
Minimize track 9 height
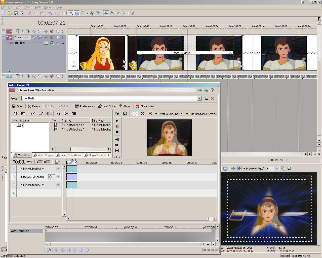4,30
